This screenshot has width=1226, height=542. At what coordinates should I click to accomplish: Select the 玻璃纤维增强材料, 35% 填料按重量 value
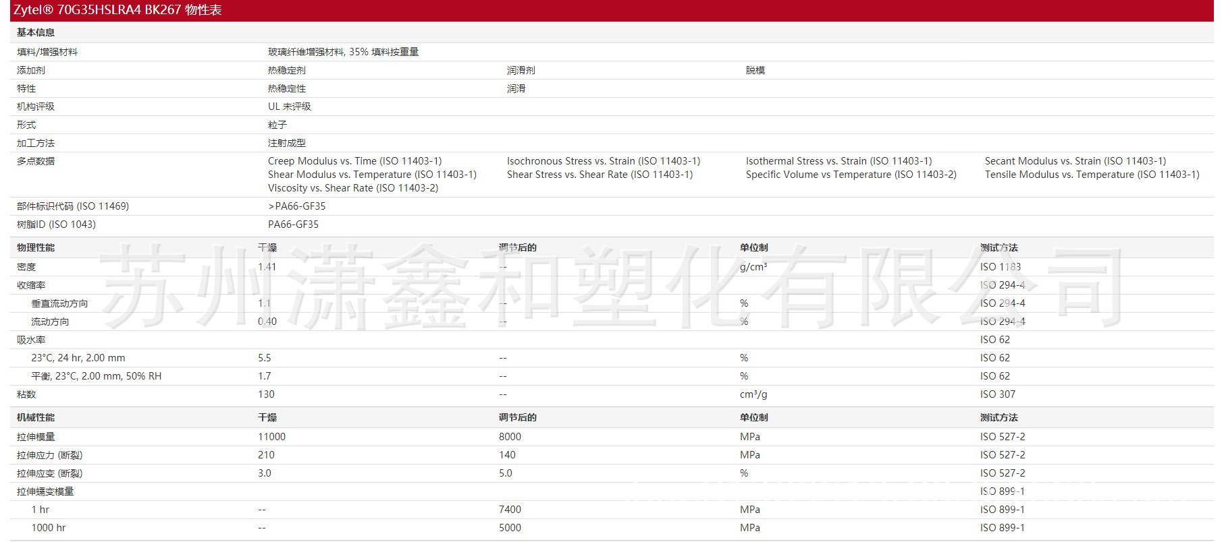[343, 52]
